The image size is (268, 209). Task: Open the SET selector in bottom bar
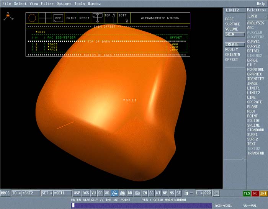tap(47, 193)
